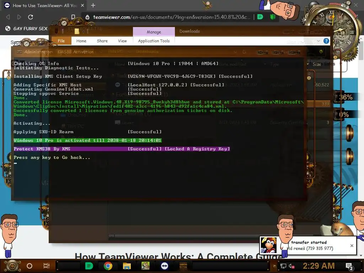Open the Manage contextual tab
364x273 pixels.
point(154,32)
